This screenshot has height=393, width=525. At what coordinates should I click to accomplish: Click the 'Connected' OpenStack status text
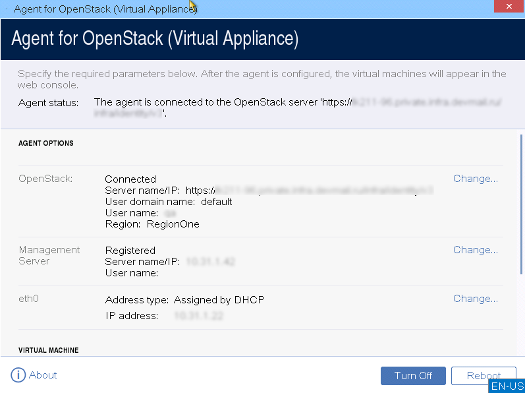point(130,179)
